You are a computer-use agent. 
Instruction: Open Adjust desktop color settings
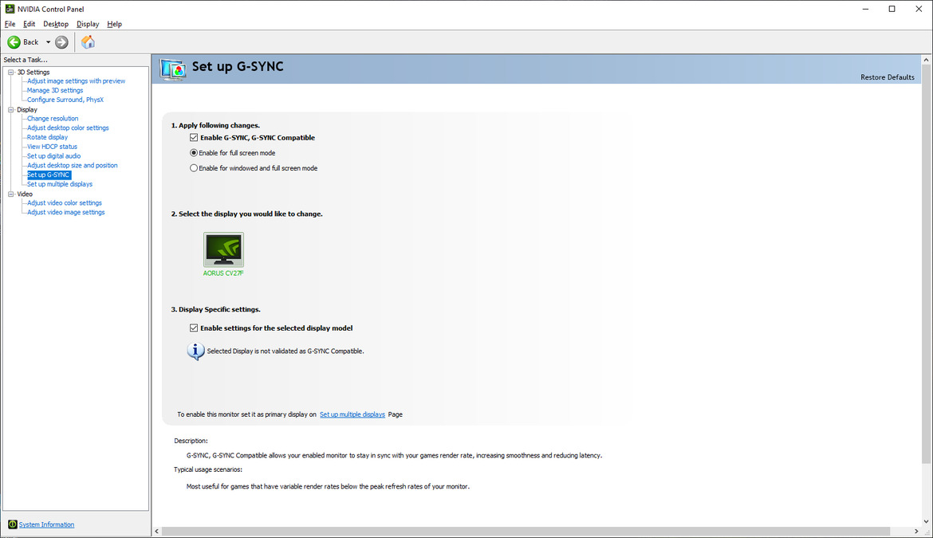68,128
